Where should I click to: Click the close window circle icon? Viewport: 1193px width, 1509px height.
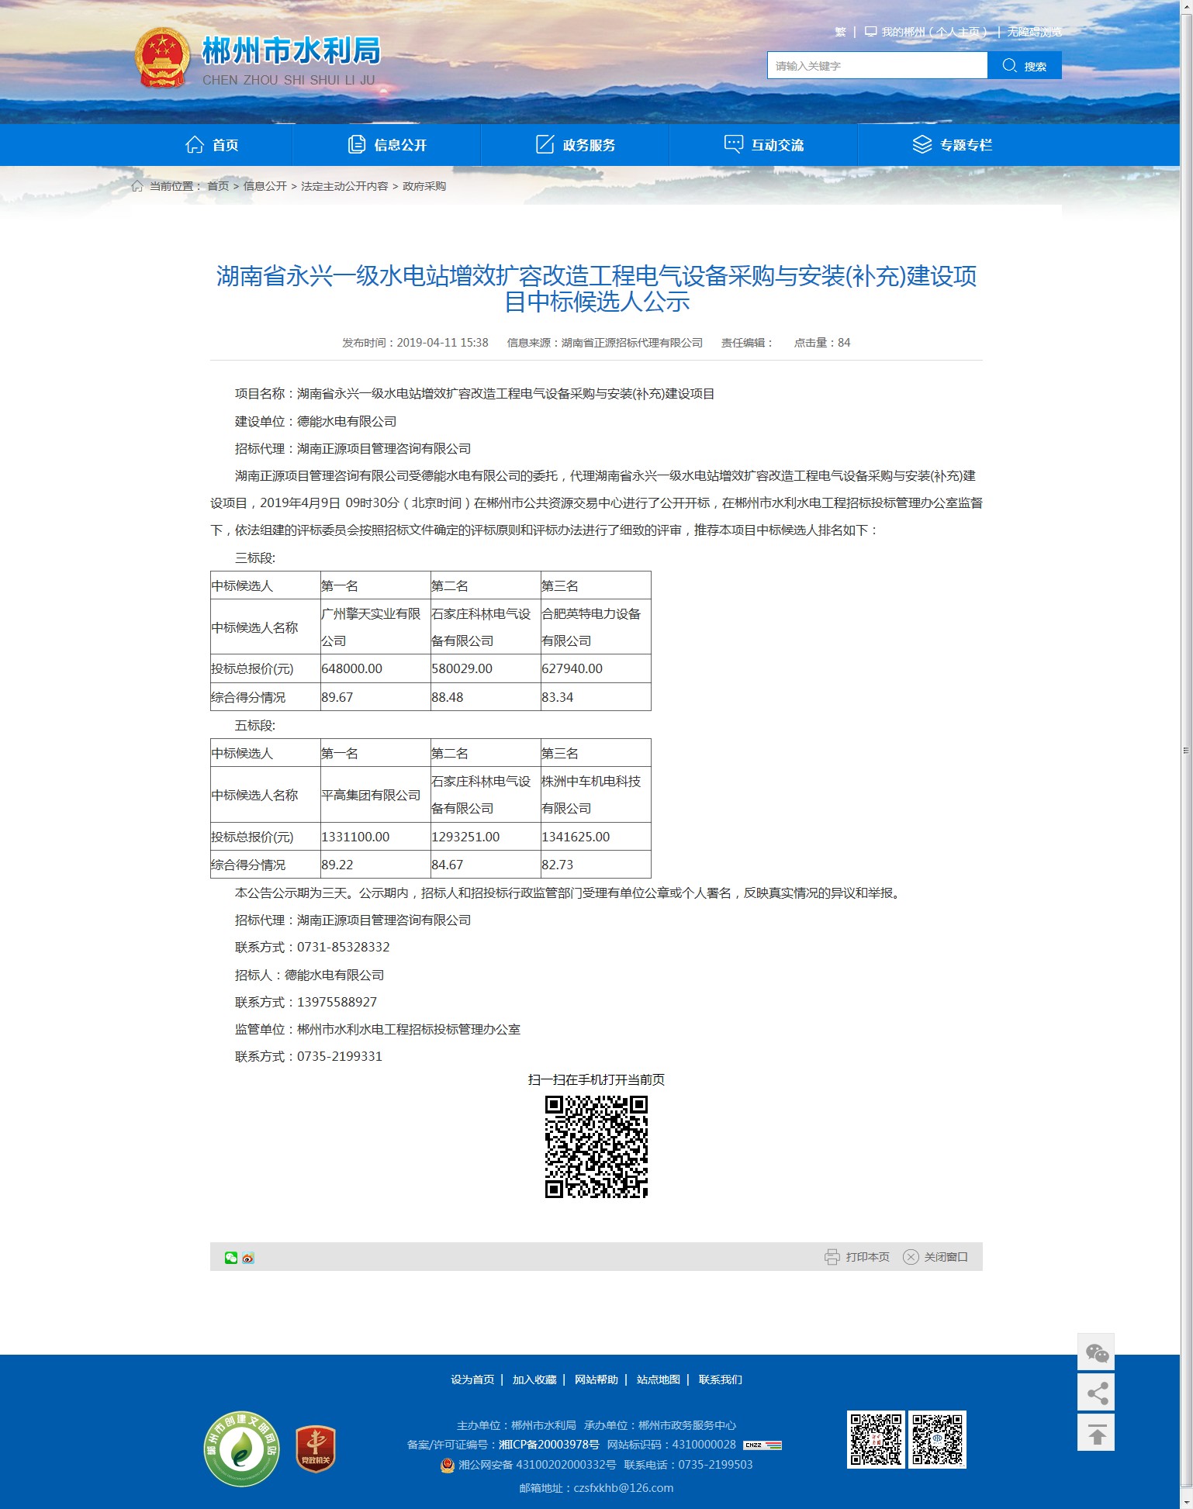tap(911, 1257)
